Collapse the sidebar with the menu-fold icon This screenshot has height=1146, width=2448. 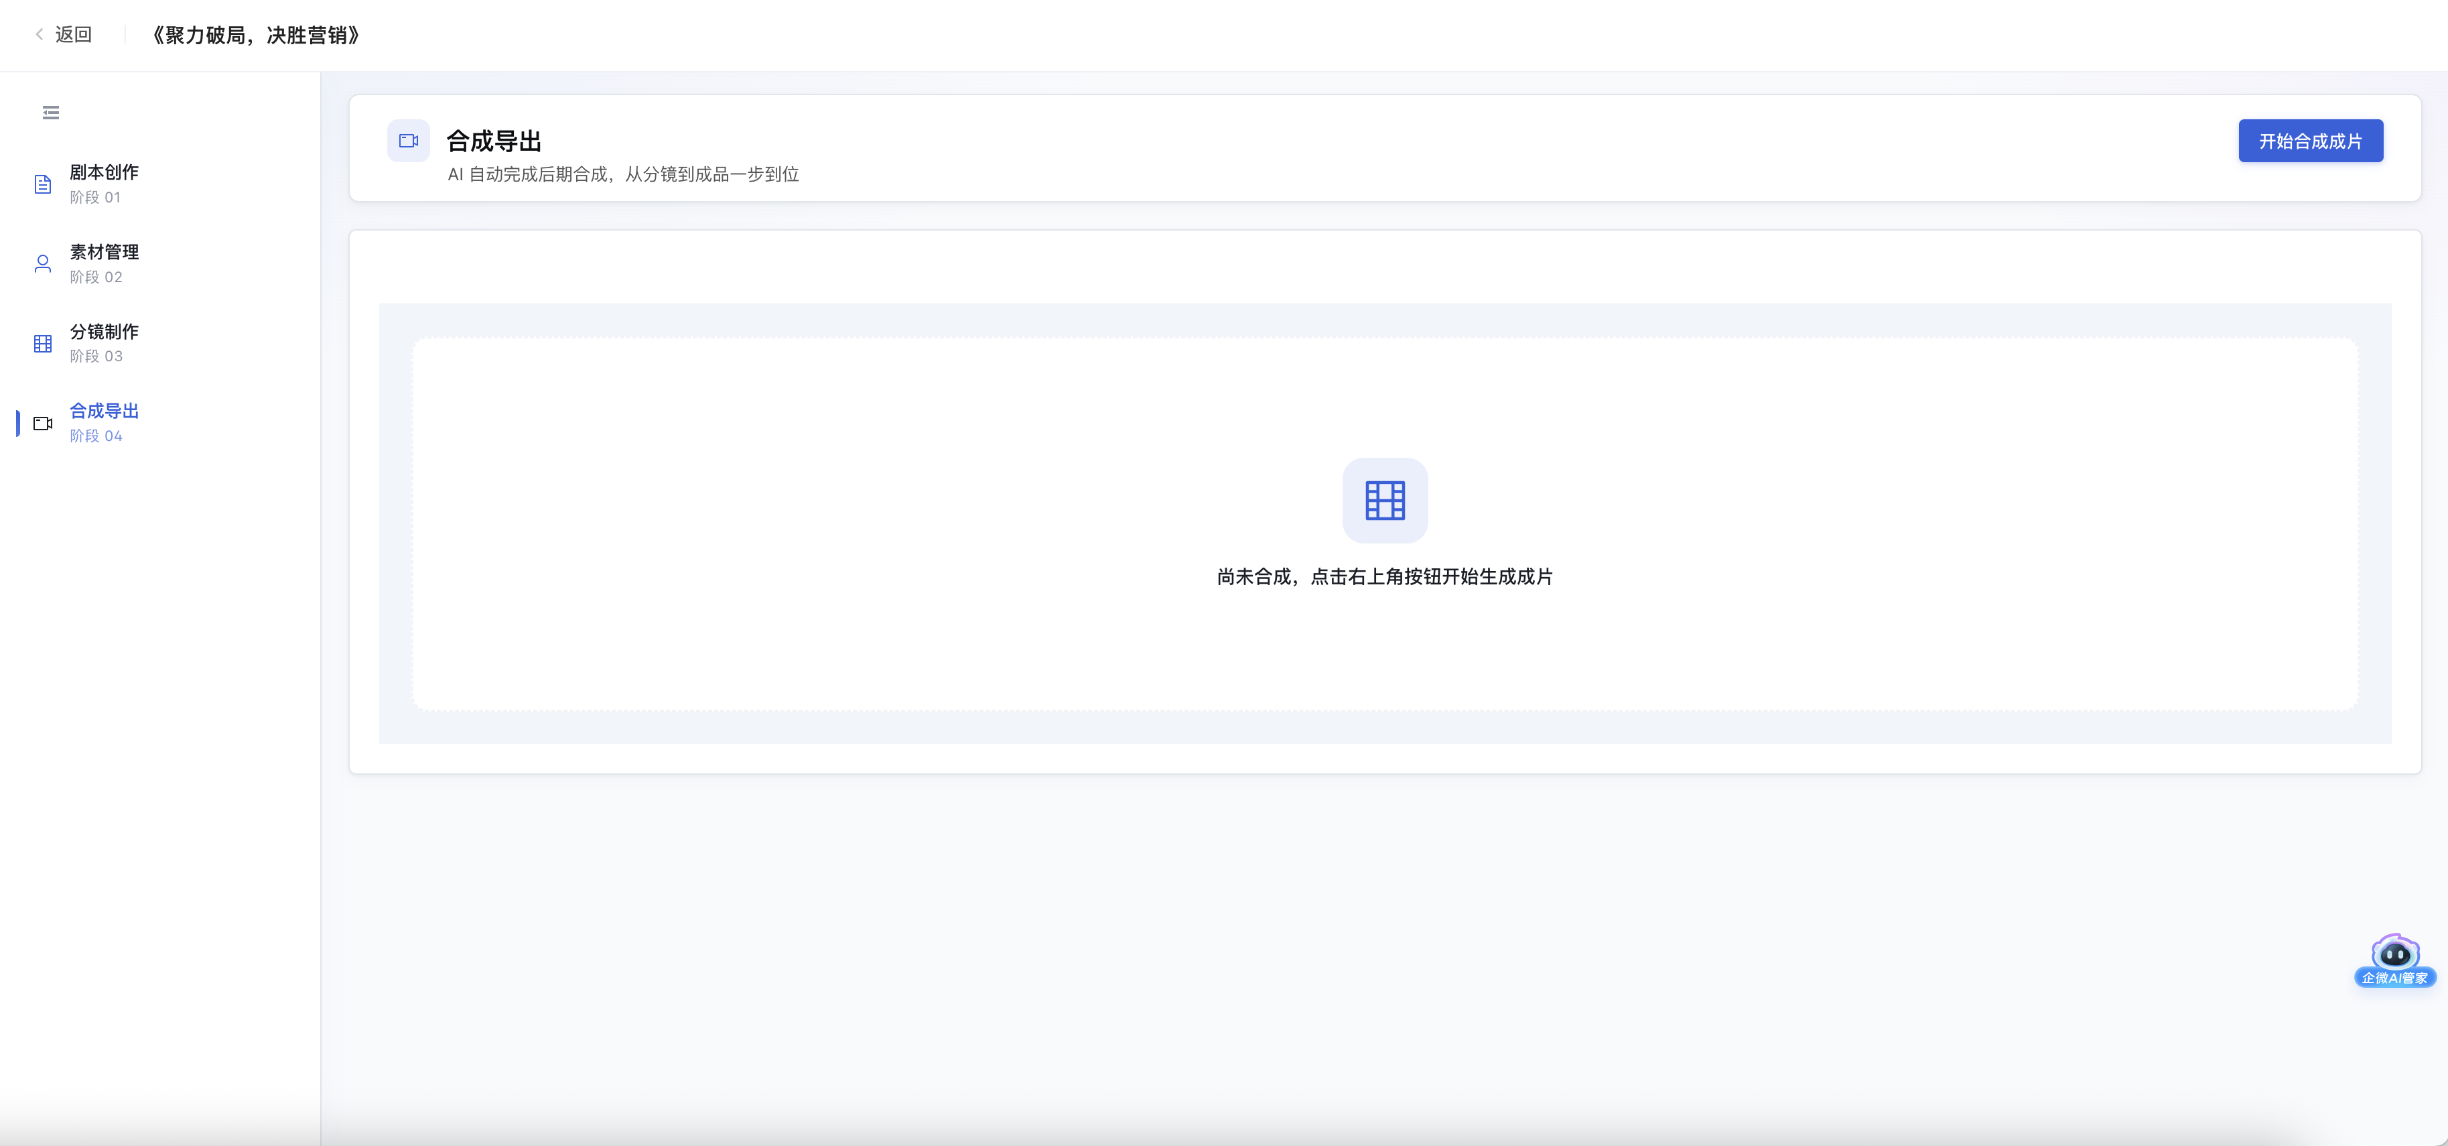(x=52, y=113)
